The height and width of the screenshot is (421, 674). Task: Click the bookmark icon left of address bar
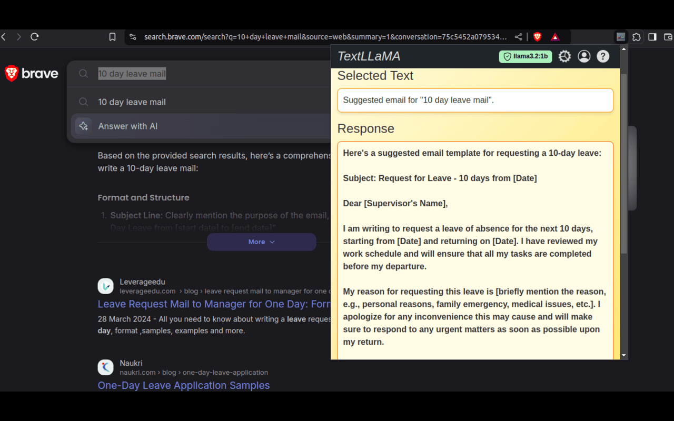(x=112, y=37)
